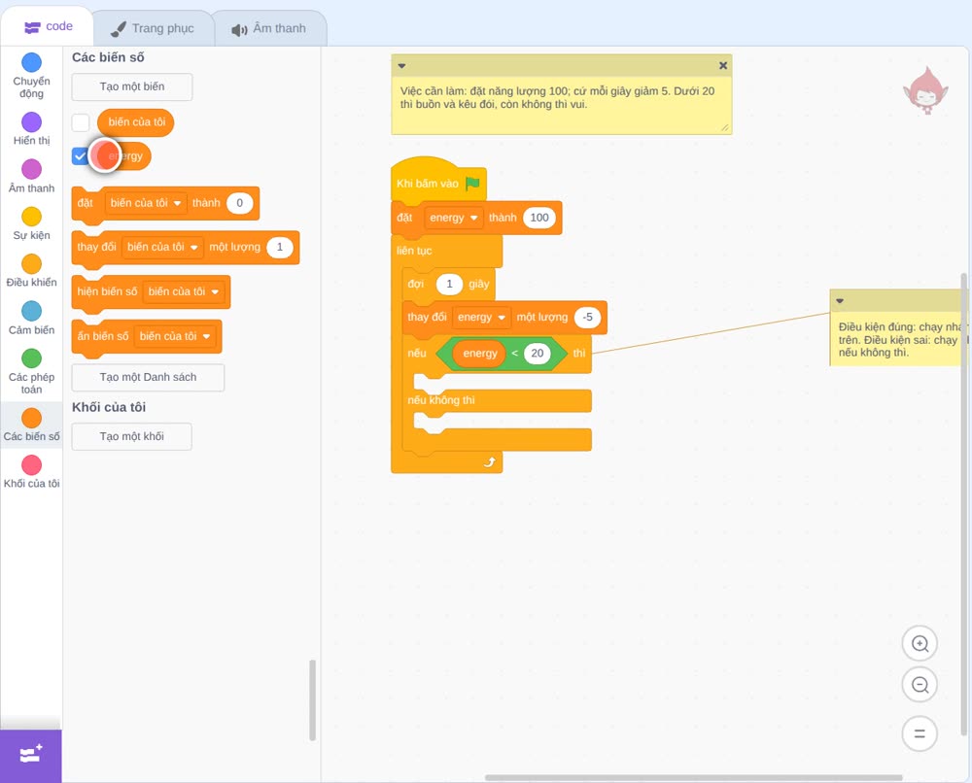This screenshot has width=972, height=783.
Task: Enable the 'biến của tôi' variable checkbox
Action: (81, 122)
